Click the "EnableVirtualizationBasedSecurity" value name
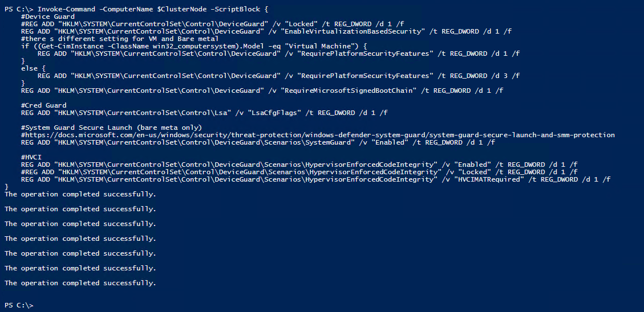Screen dimensions: 644x312 click(x=354, y=31)
